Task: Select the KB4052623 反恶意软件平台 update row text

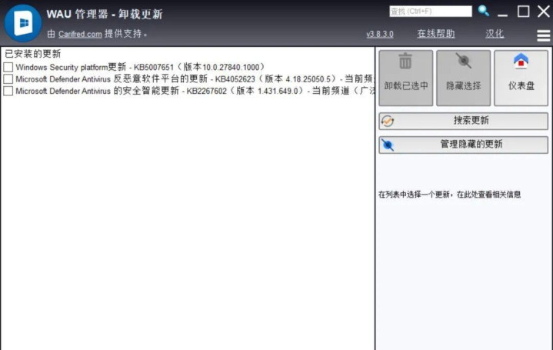Action: (195, 79)
